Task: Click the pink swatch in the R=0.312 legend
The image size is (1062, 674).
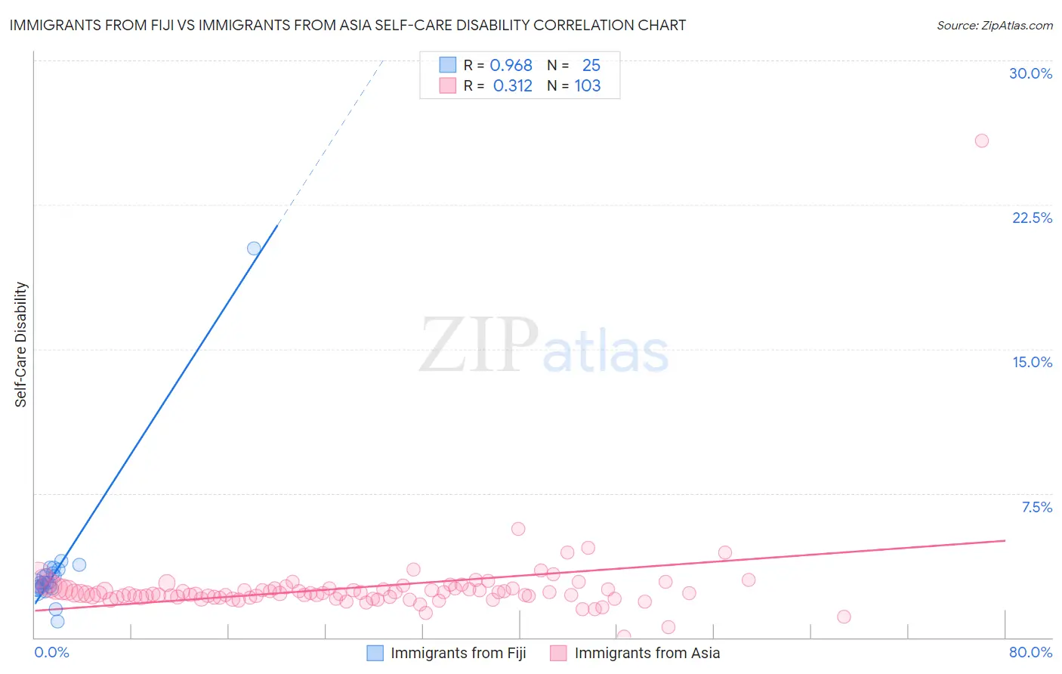Action: [448, 85]
